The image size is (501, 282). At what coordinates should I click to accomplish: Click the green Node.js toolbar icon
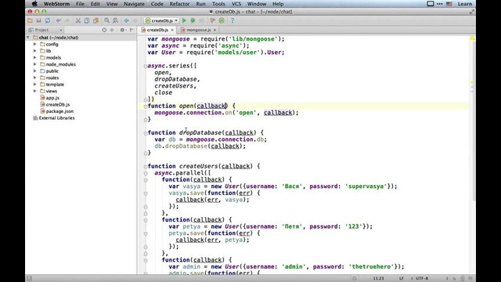222,20
